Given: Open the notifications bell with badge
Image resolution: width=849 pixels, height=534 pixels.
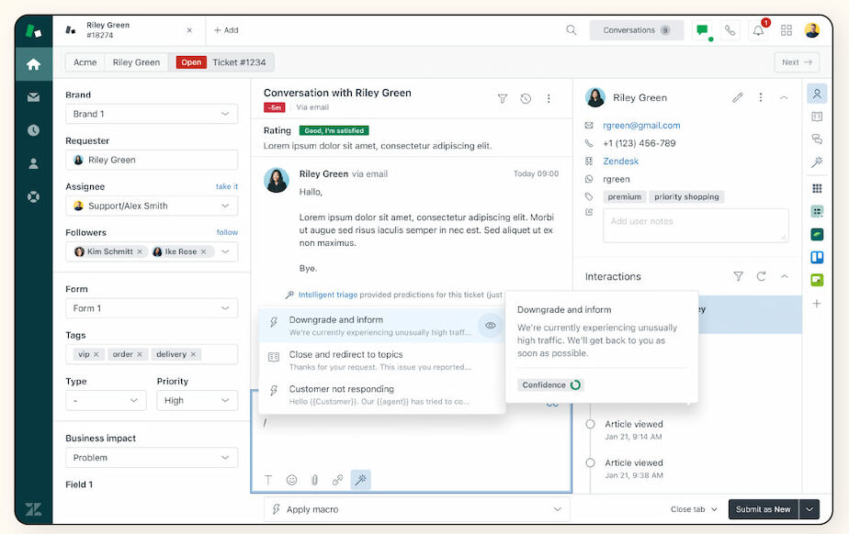Looking at the screenshot, I should [x=756, y=29].
